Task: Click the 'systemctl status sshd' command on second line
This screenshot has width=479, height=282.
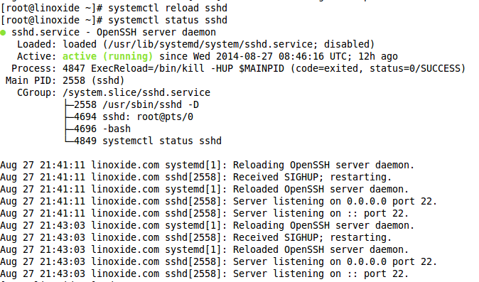Action: coord(168,20)
